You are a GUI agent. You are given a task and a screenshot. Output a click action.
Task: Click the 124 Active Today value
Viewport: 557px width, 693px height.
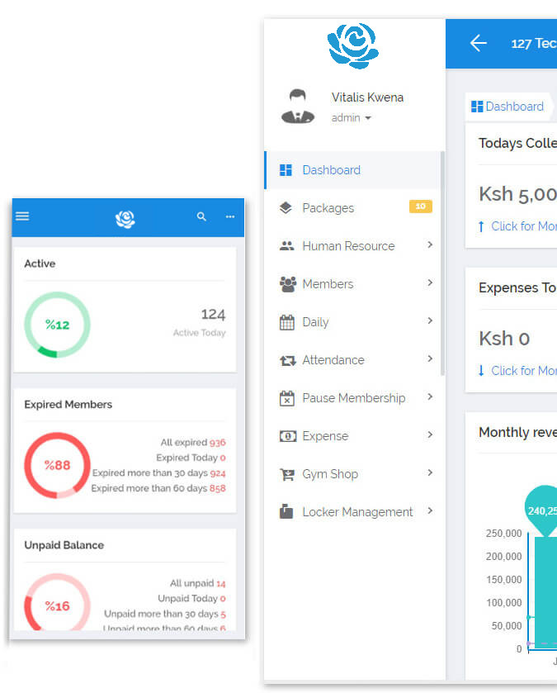pyautogui.click(x=213, y=314)
